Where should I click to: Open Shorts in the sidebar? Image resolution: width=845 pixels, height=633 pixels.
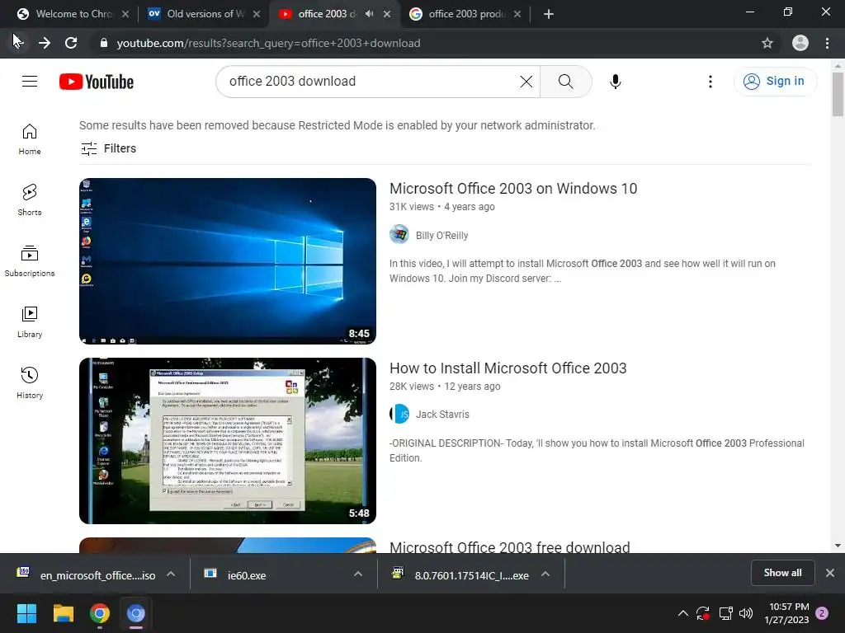click(x=30, y=200)
